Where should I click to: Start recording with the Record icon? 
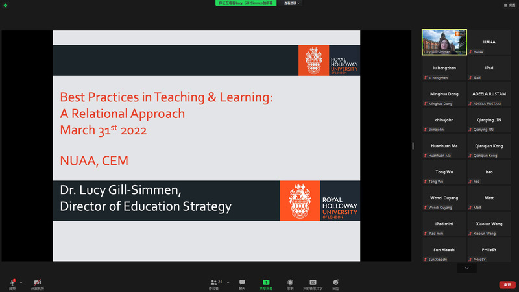click(290, 283)
